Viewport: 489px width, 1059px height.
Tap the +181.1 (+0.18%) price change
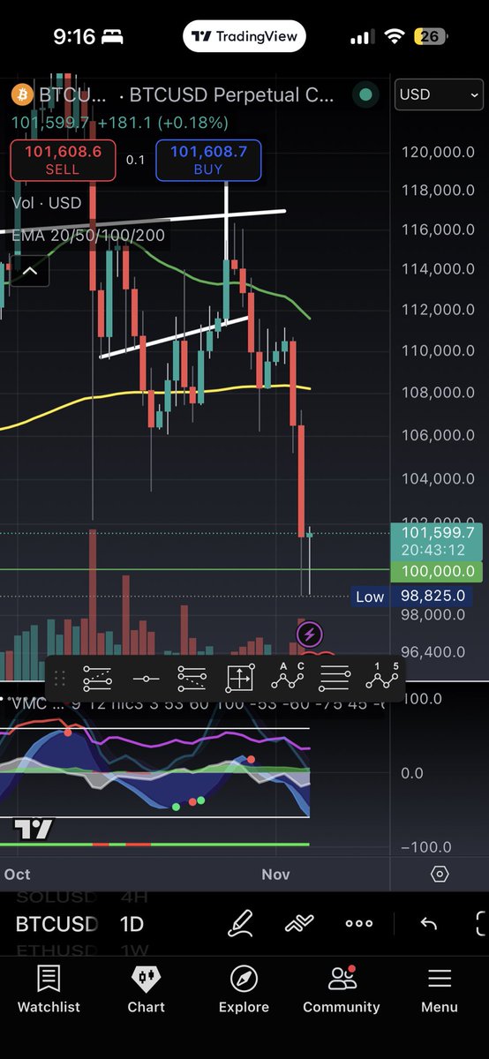[x=164, y=123]
